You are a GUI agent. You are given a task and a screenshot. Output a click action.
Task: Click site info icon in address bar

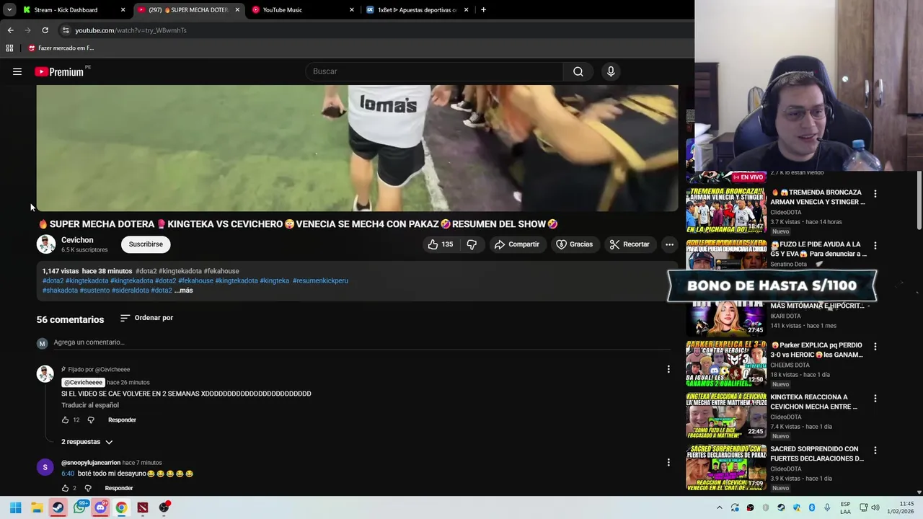click(66, 30)
